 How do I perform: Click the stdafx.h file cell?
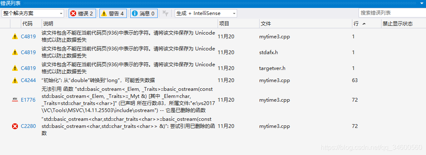pos(268,52)
